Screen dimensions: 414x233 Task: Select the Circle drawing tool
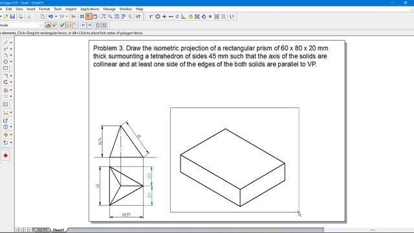tap(6, 61)
